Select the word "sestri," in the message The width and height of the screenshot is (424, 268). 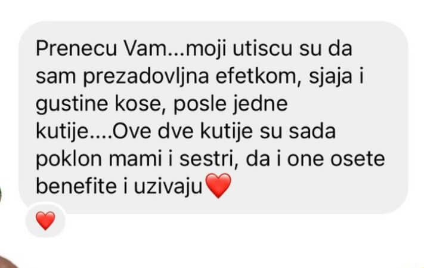(209, 160)
